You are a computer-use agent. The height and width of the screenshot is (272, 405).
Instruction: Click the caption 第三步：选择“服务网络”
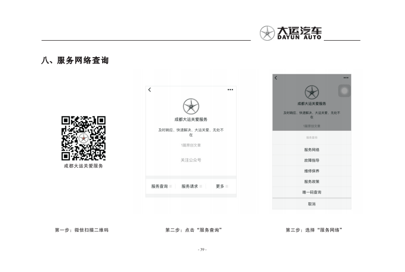point(314,230)
